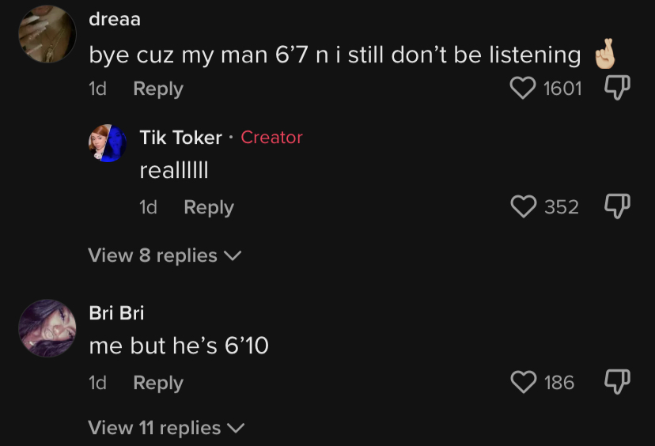
Task: Dislike Tik Toker's reply with thumbs-down
Action: tap(617, 206)
